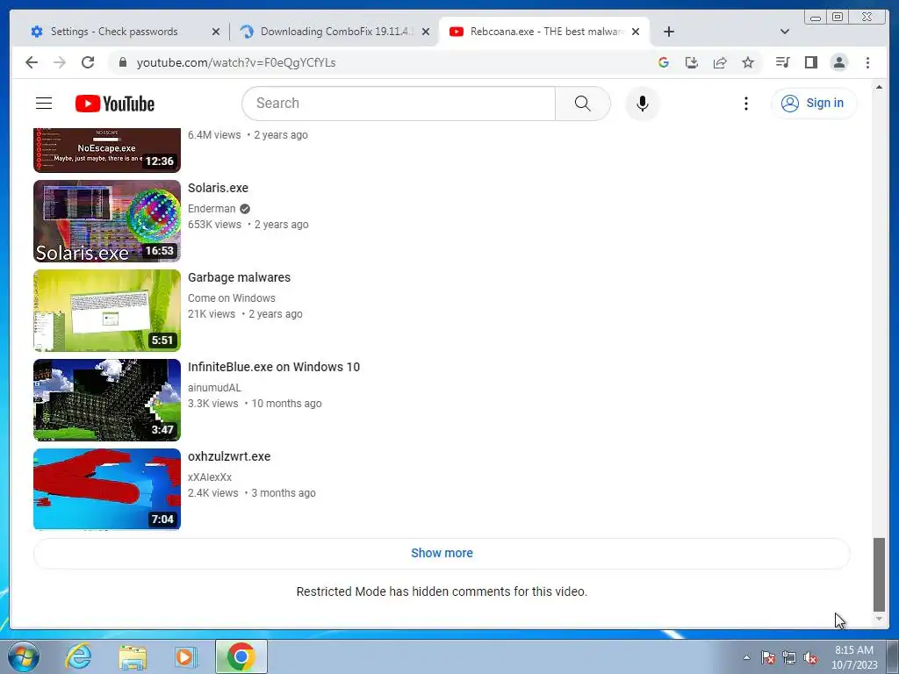Click the Solaris.exe 16:53 thumbnail
Image resolution: width=899 pixels, height=674 pixels.
point(107,221)
